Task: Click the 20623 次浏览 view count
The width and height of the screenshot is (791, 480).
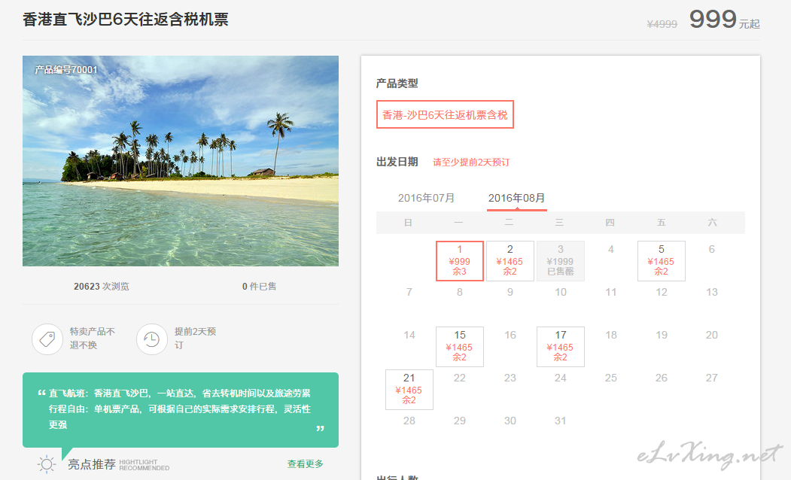Action: click(102, 287)
